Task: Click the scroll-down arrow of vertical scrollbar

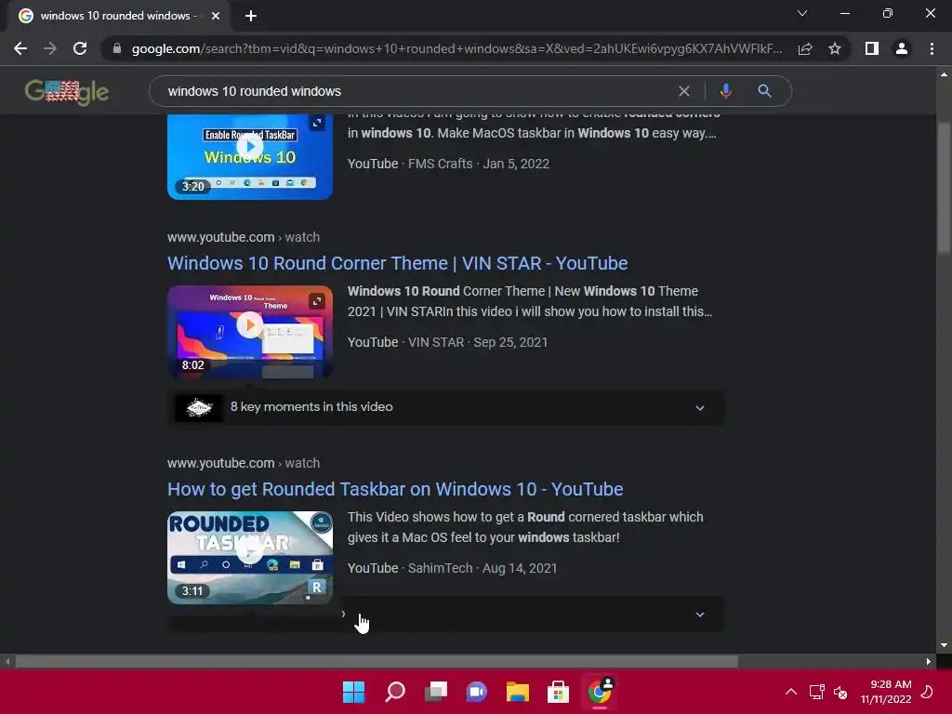Action: point(944,645)
